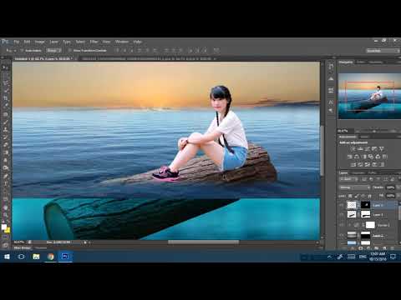Image resolution: width=401 pixels, height=300 pixels.
Task: Open the Move tool preset picker
Action: click(x=11, y=51)
